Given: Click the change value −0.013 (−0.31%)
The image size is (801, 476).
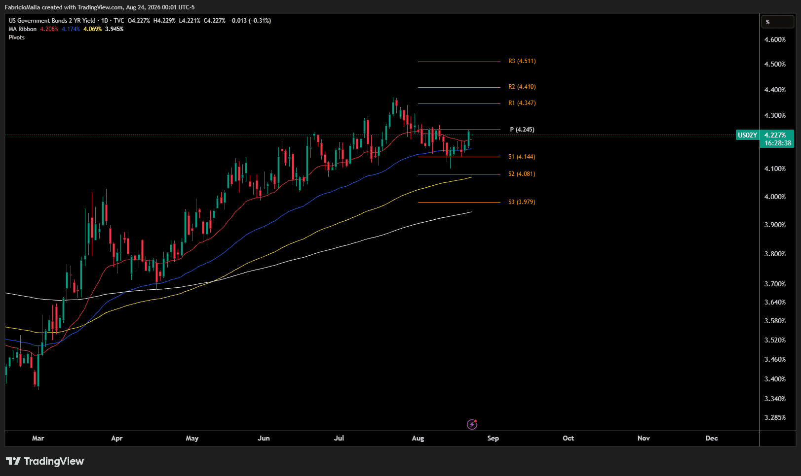Looking at the screenshot, I should pyautogui.click(x=250, y=21).
